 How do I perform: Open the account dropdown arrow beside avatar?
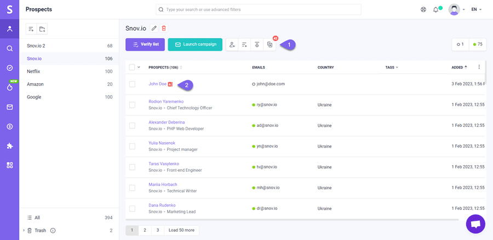pyautogui.click(x=463, y=10)
